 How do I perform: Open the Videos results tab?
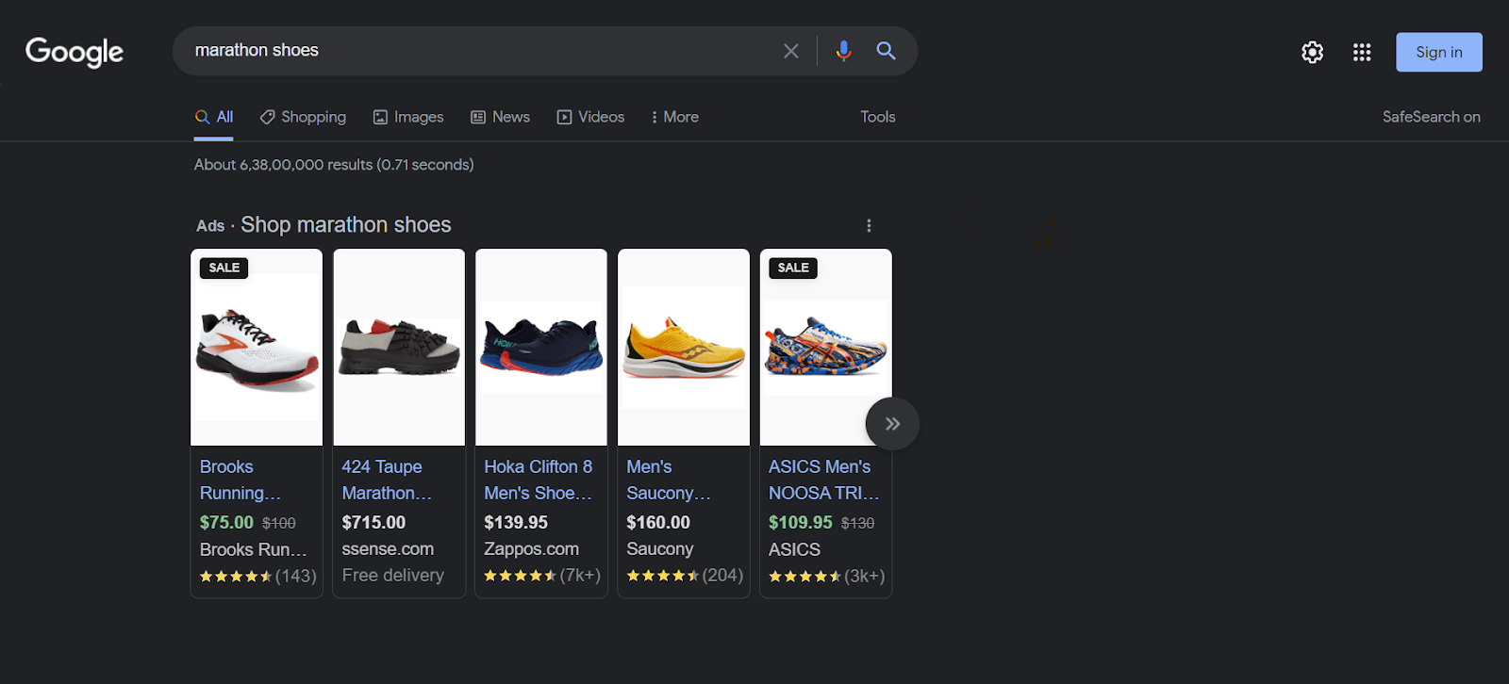pyautogui.click(x=591, y=117)
